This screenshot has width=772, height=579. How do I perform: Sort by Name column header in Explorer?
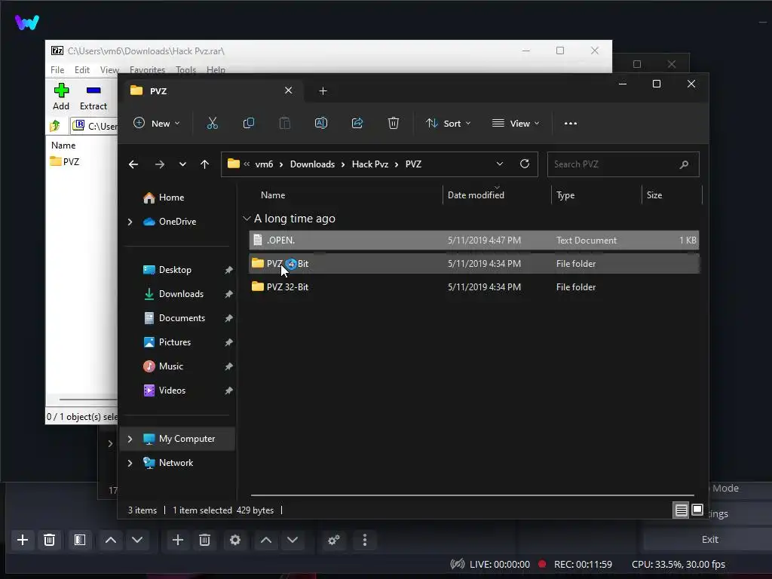[x=273, y=195]
